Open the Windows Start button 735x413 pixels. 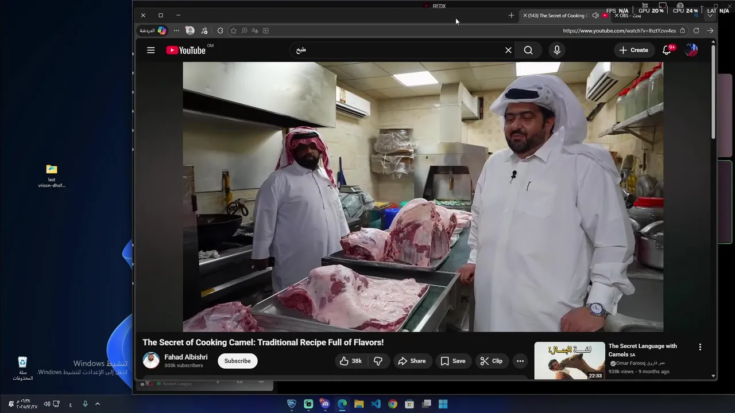click(x=443, y=404)
